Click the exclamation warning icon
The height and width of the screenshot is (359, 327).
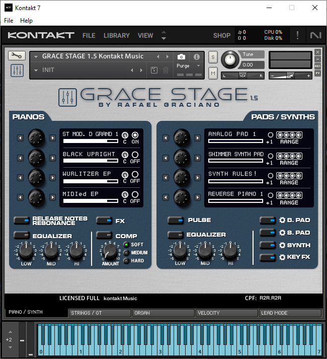coord(297,35)
